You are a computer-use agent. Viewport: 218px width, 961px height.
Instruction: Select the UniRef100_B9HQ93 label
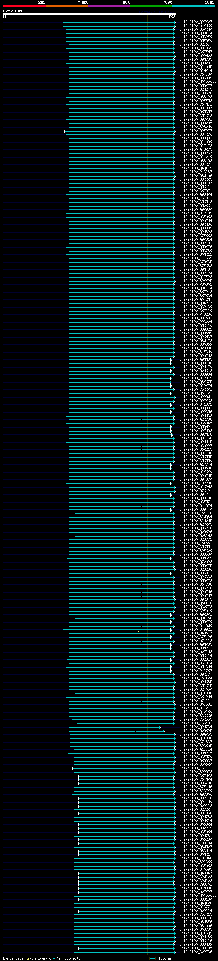[x=196, y=138]
